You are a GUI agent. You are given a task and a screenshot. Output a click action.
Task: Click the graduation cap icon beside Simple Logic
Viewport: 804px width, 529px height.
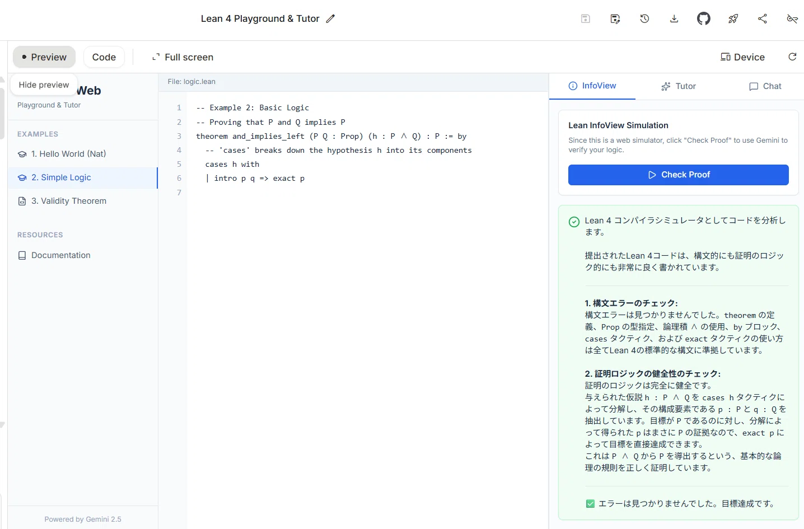click(22, 177)
